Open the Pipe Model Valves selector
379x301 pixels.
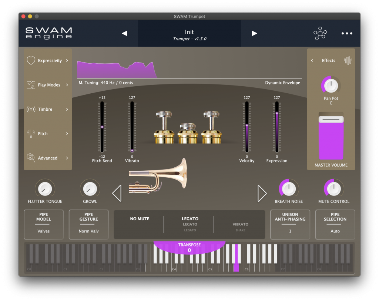click(44, 224)
